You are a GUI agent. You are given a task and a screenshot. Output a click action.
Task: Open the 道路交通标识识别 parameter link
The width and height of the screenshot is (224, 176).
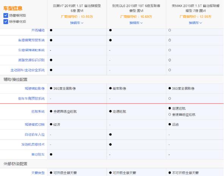[x=31, y=60]
